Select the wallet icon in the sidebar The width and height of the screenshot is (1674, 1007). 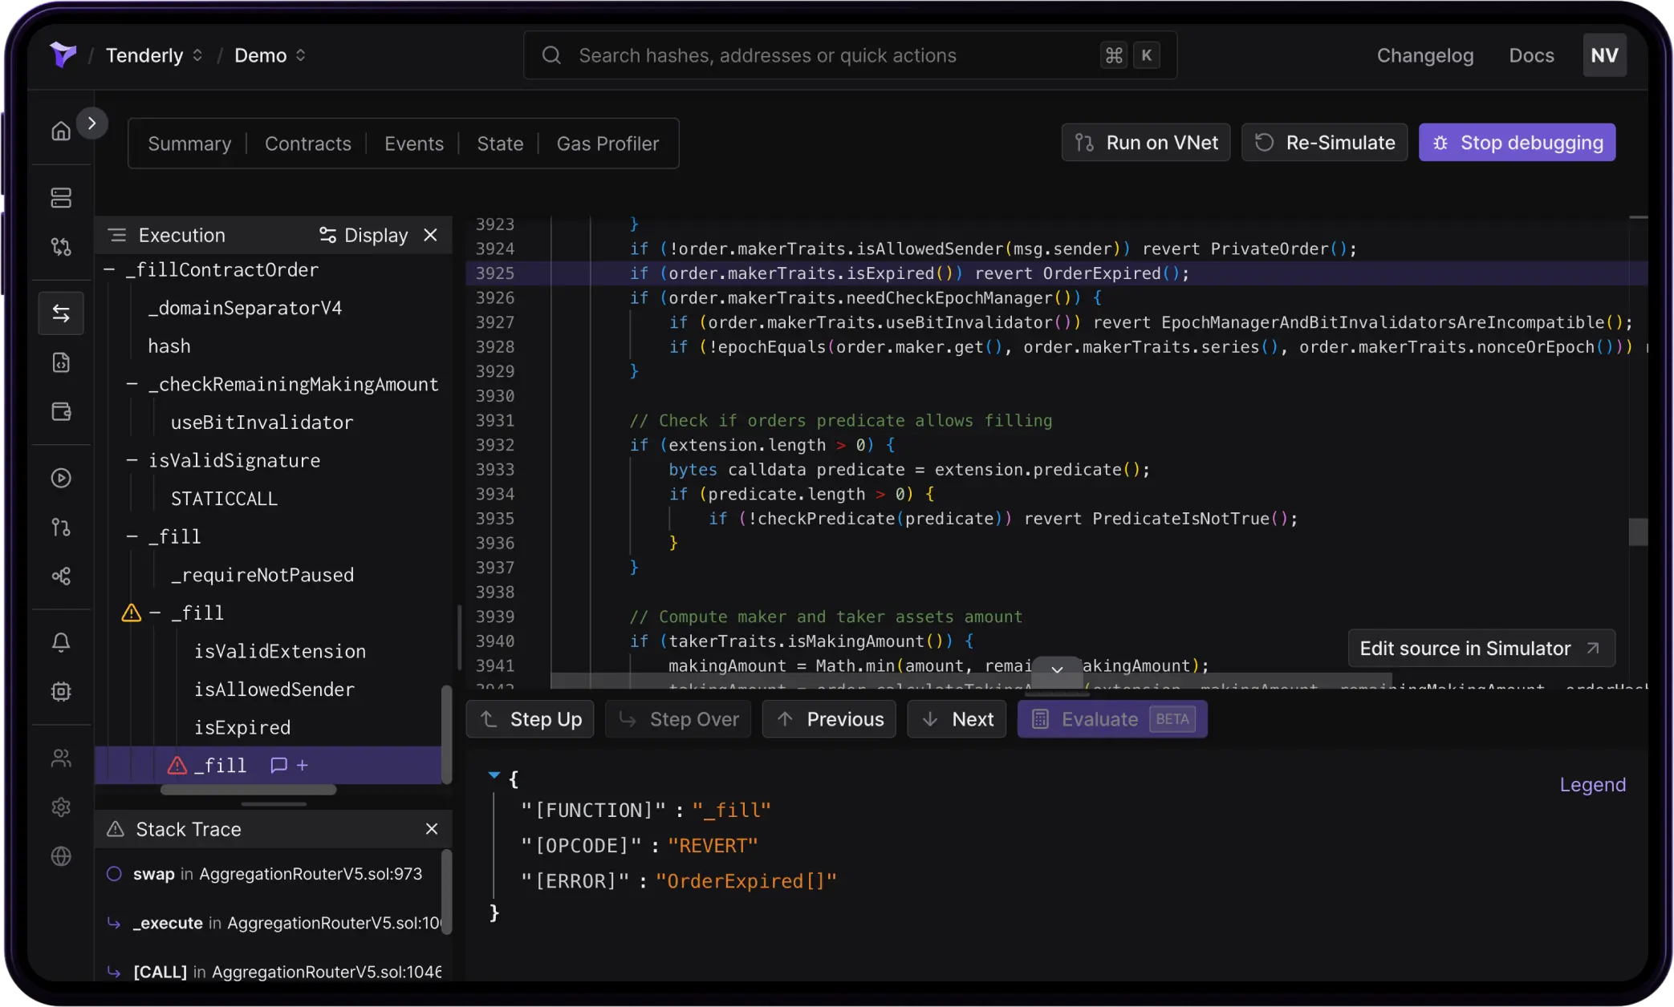tap(61, 411)
